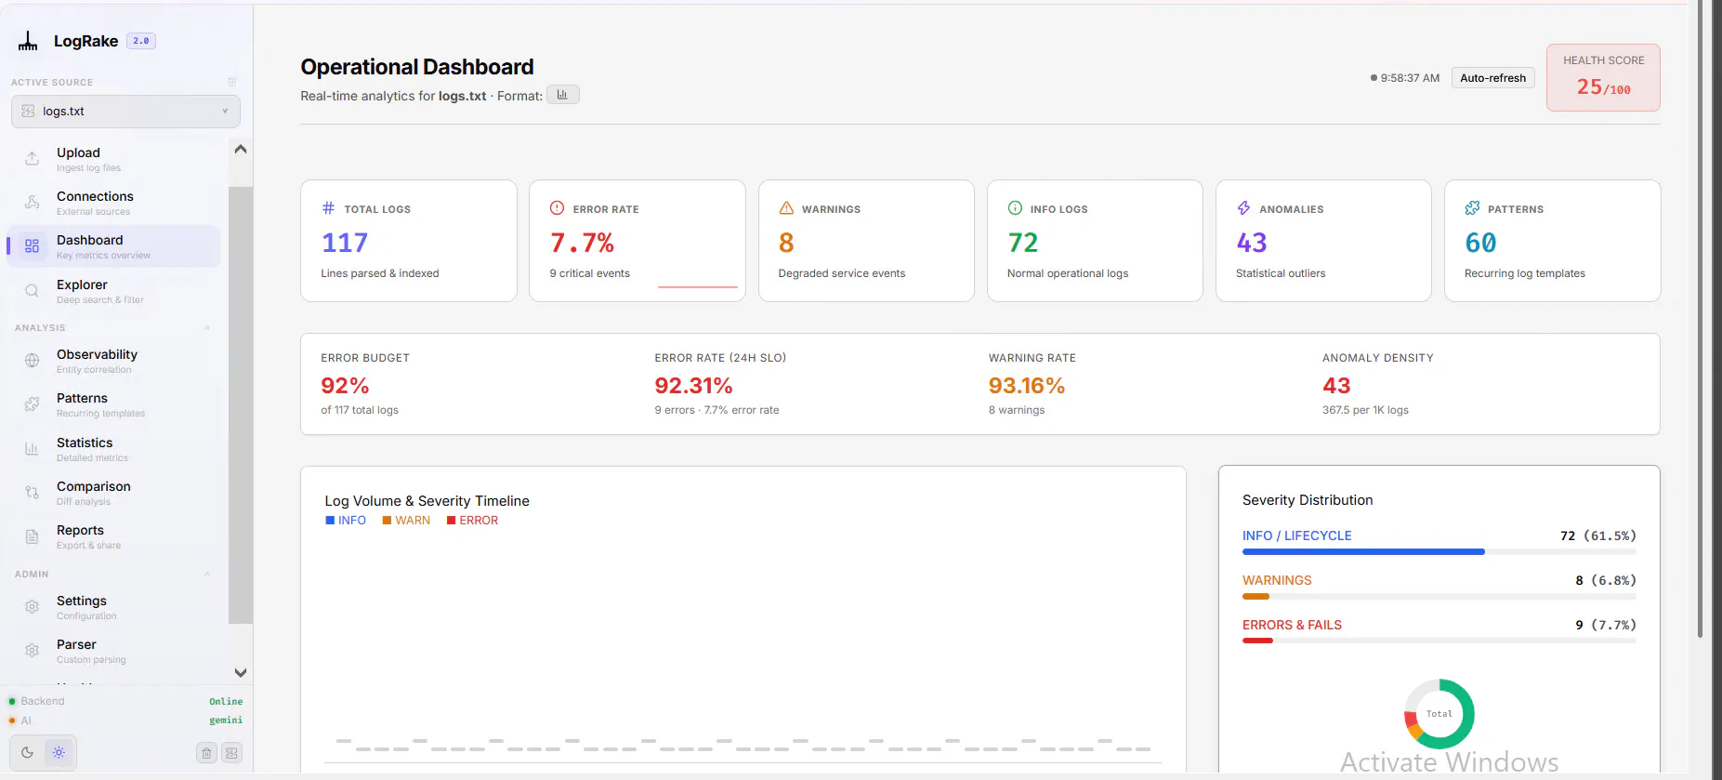Click the Parser gear icon in sidebar
1722x780 pixels.
[x=32, y=651]
